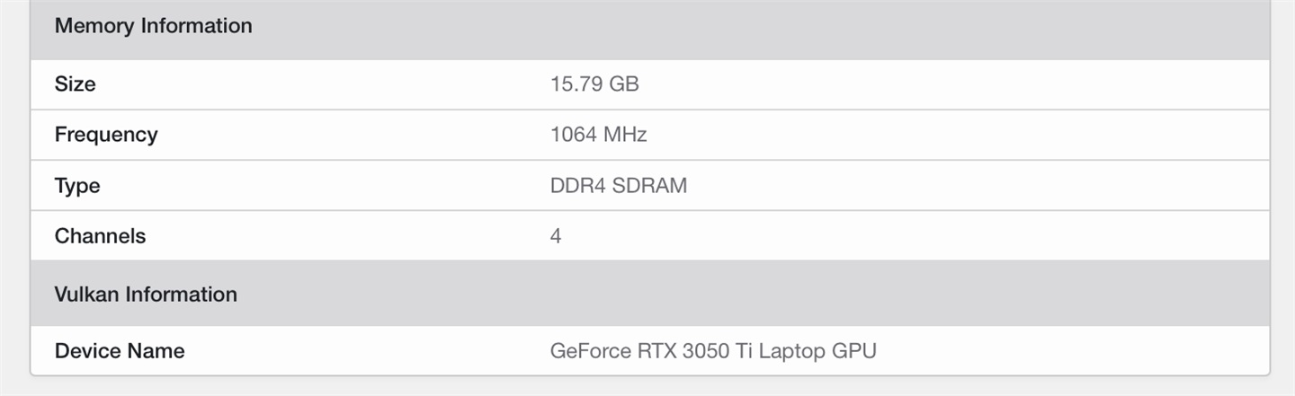Select the Channels row label

[100, 236]
